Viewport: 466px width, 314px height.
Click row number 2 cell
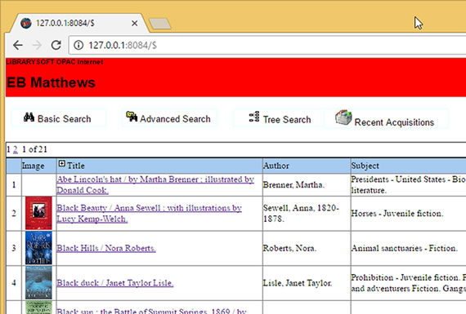[14, 214]
